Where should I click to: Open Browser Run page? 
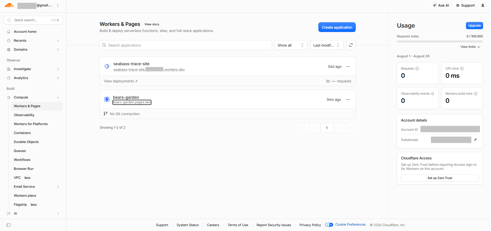click(x=24, y=169)
